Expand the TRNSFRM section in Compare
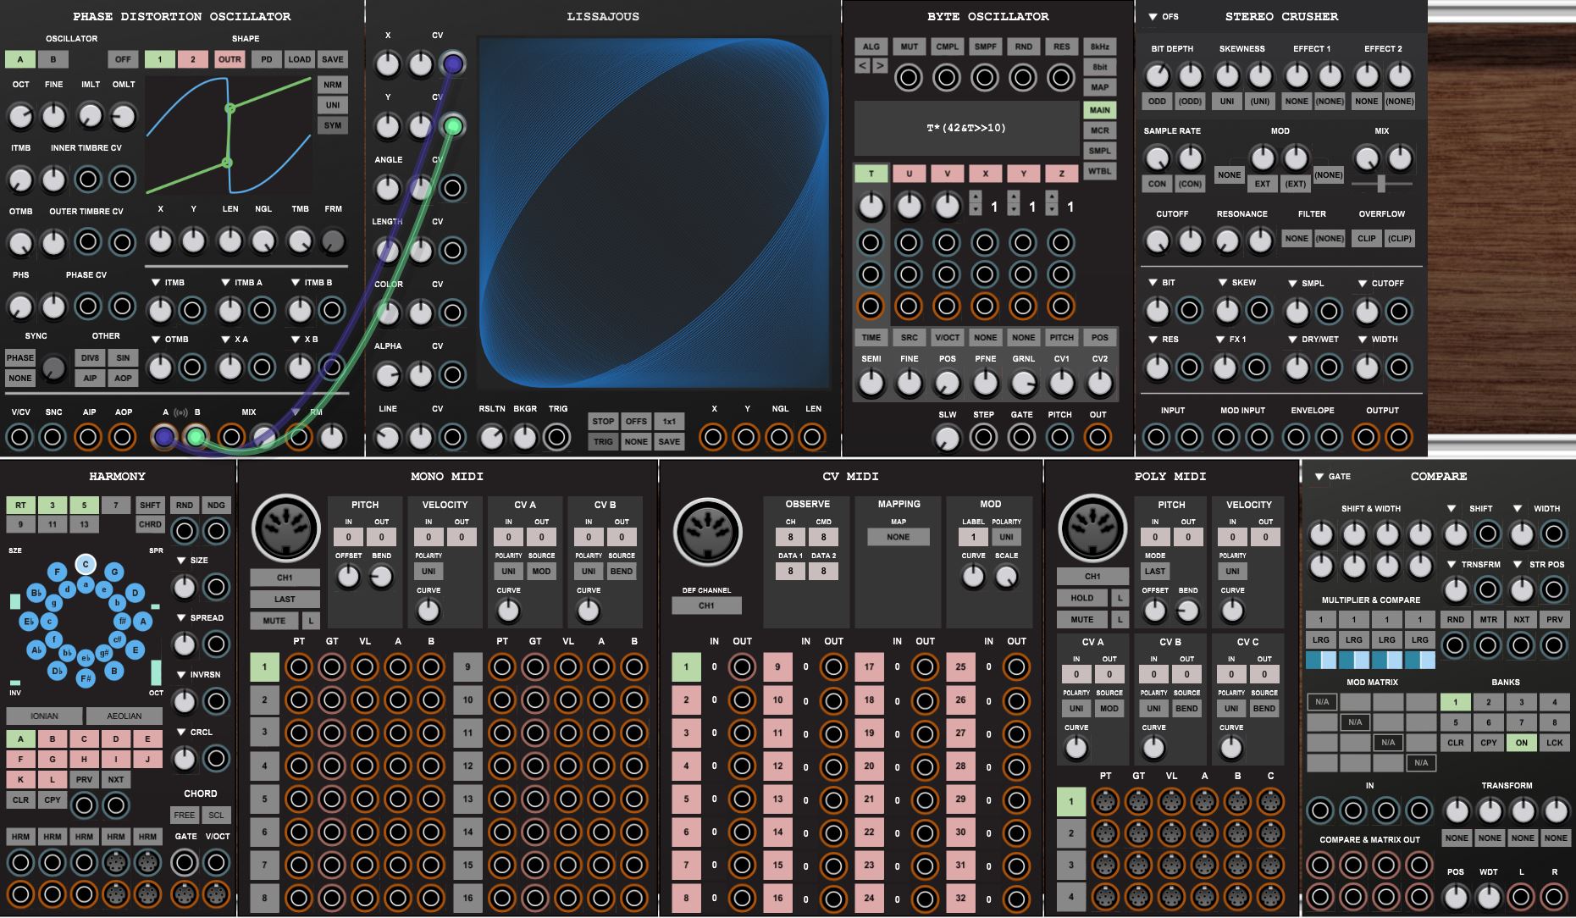The width and height of the screenshot is (1576, 918). tap(1452, 565)
